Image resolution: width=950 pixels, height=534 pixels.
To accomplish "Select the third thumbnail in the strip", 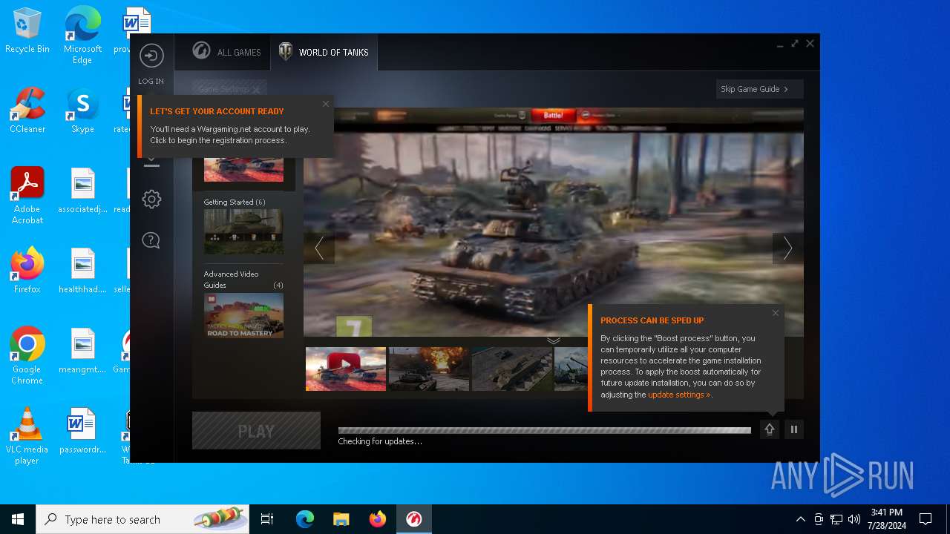I will tap(512, 369).
